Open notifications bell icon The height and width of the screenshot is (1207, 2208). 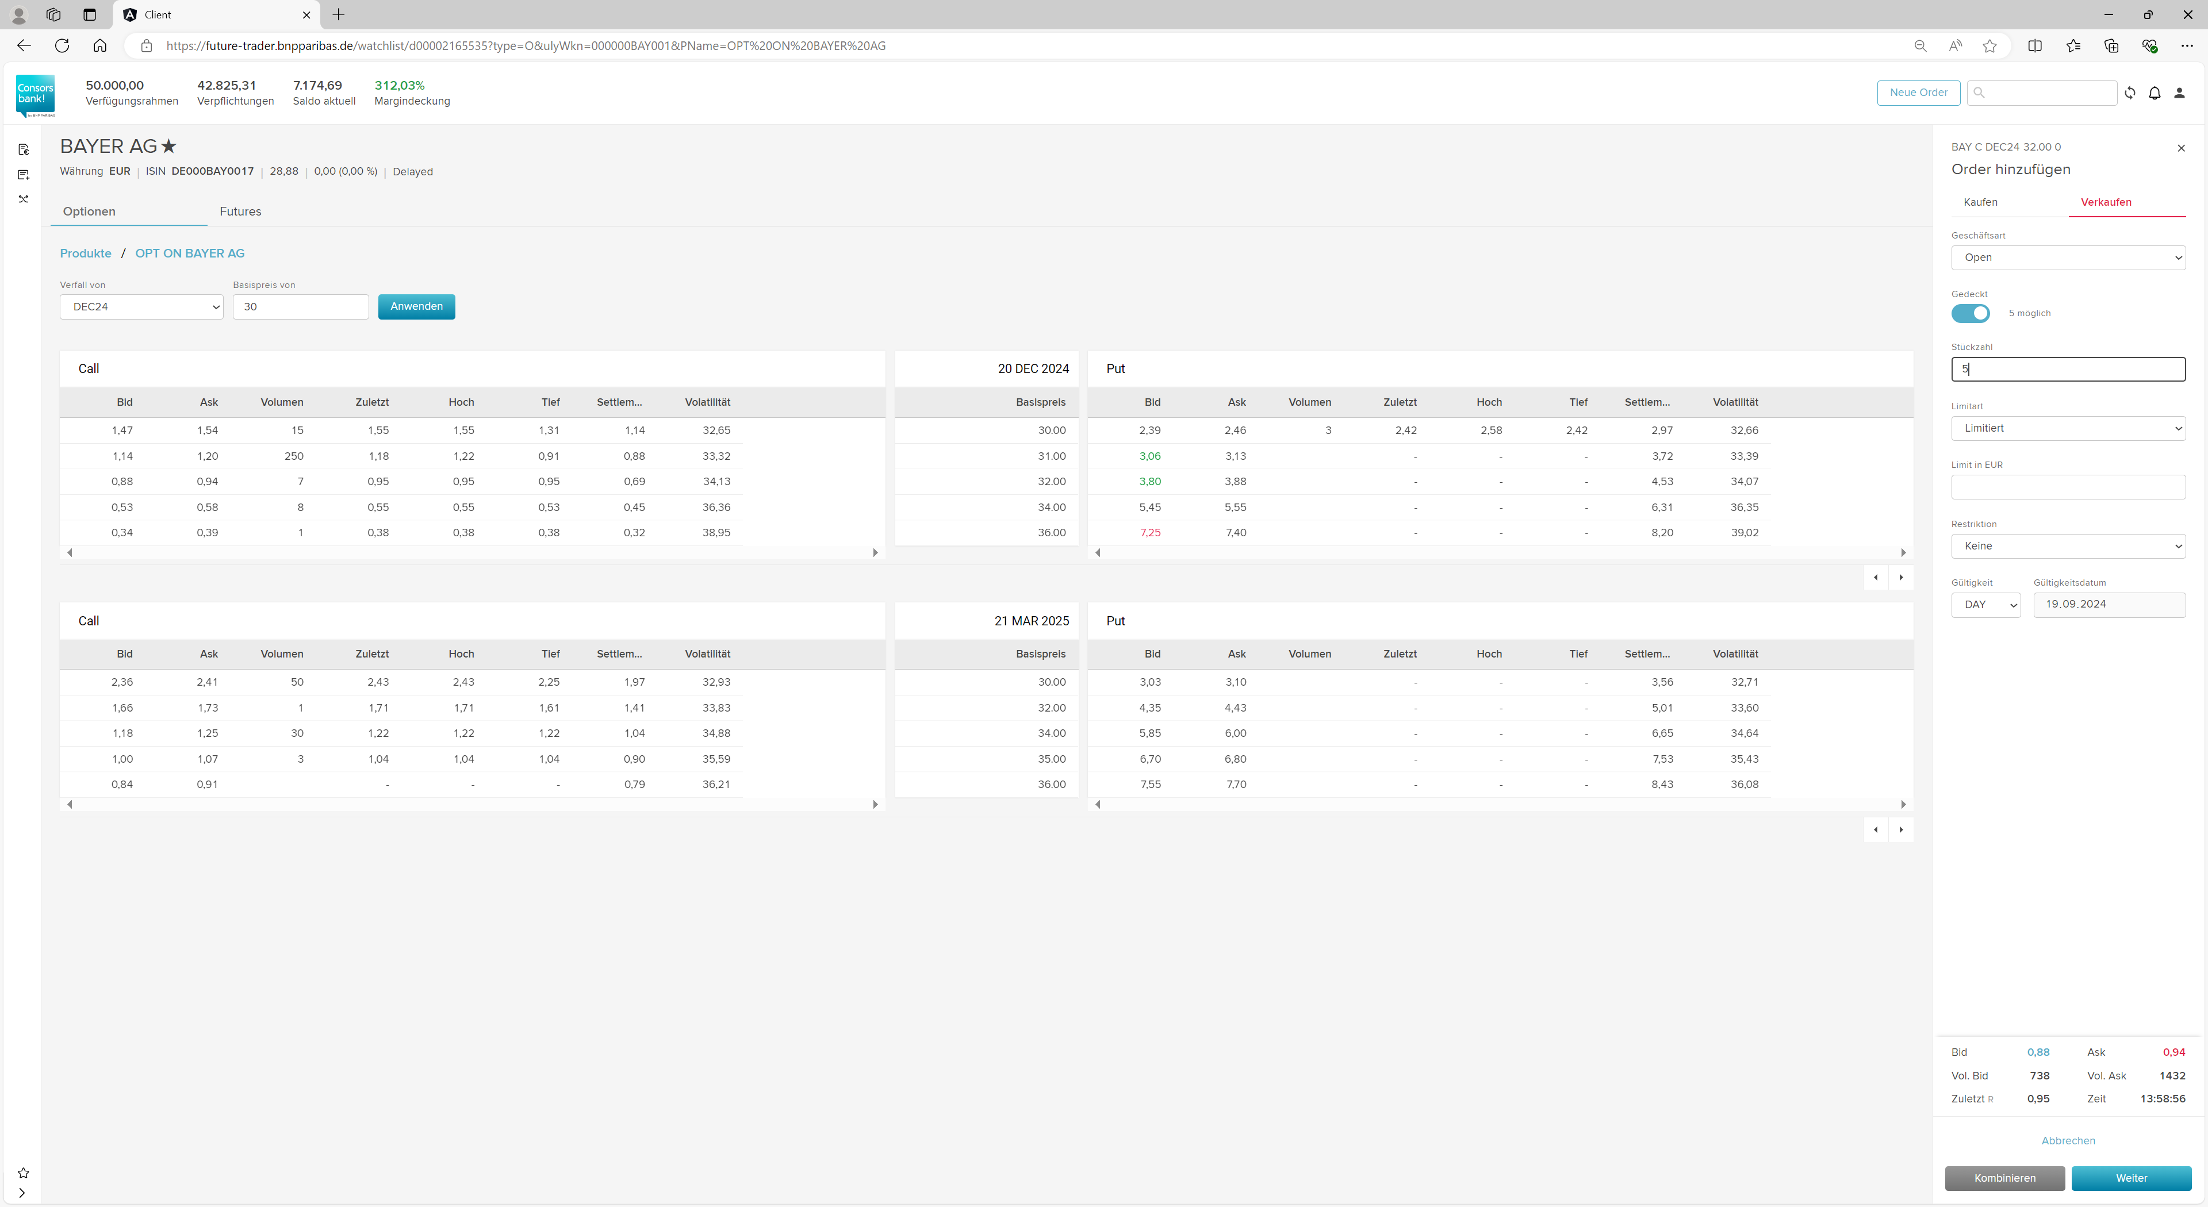[x=2155, y=93]
